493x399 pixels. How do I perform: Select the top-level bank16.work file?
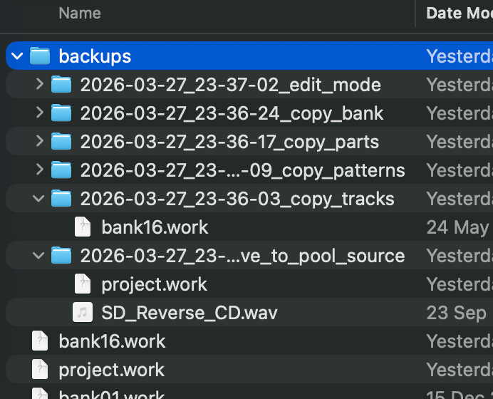[112, 341]
